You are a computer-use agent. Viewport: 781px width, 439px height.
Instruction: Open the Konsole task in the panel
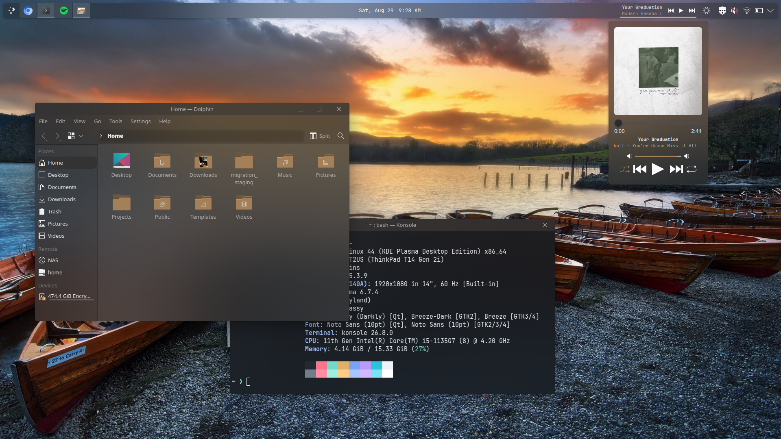pyautogui.click(x=46, y=11)
